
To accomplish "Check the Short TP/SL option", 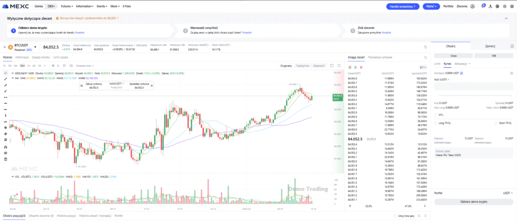I will [495, 123].
